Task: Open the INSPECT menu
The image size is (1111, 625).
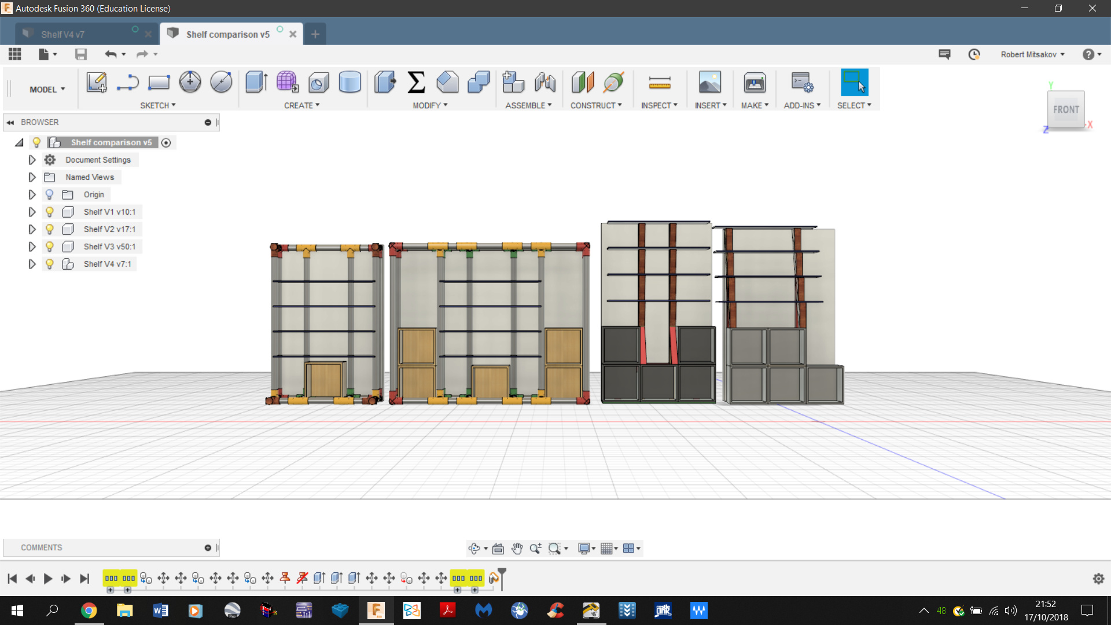Action: coord(659,105)
